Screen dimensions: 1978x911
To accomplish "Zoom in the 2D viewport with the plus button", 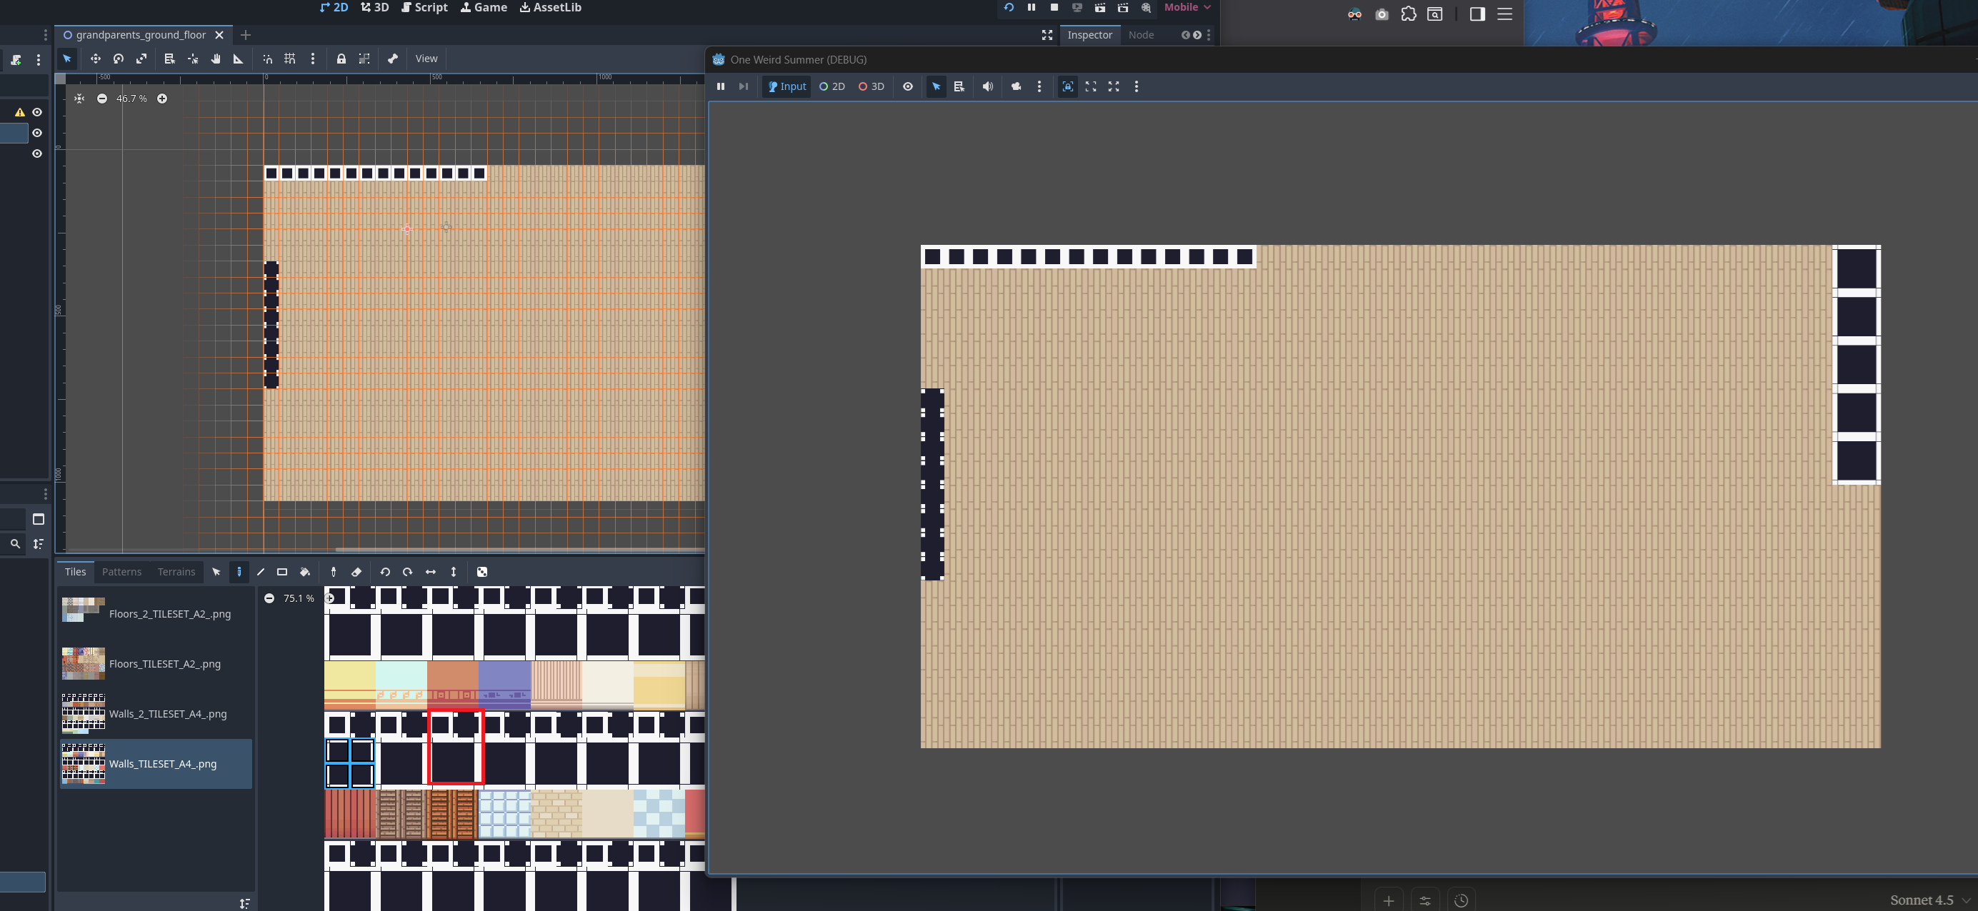I will tap(162, 99).
